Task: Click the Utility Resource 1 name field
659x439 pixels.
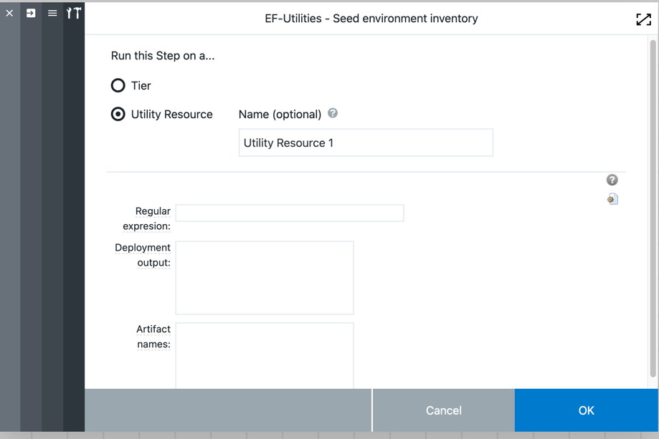Action: 365,143
